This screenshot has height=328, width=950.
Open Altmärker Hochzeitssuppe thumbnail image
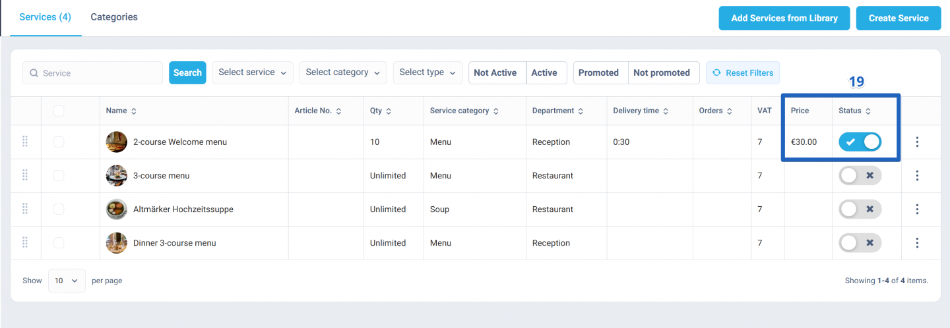pos(117,209)
